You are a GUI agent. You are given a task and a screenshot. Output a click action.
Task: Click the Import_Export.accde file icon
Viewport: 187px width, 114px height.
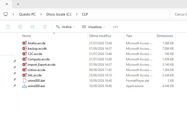pyautogui.click(x=24, y=64)
